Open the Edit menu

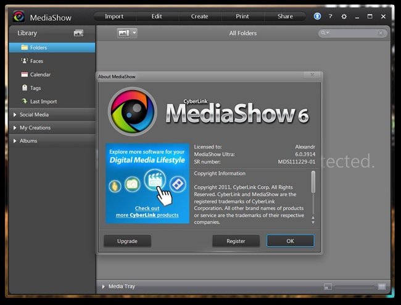(x=157, y=17)
